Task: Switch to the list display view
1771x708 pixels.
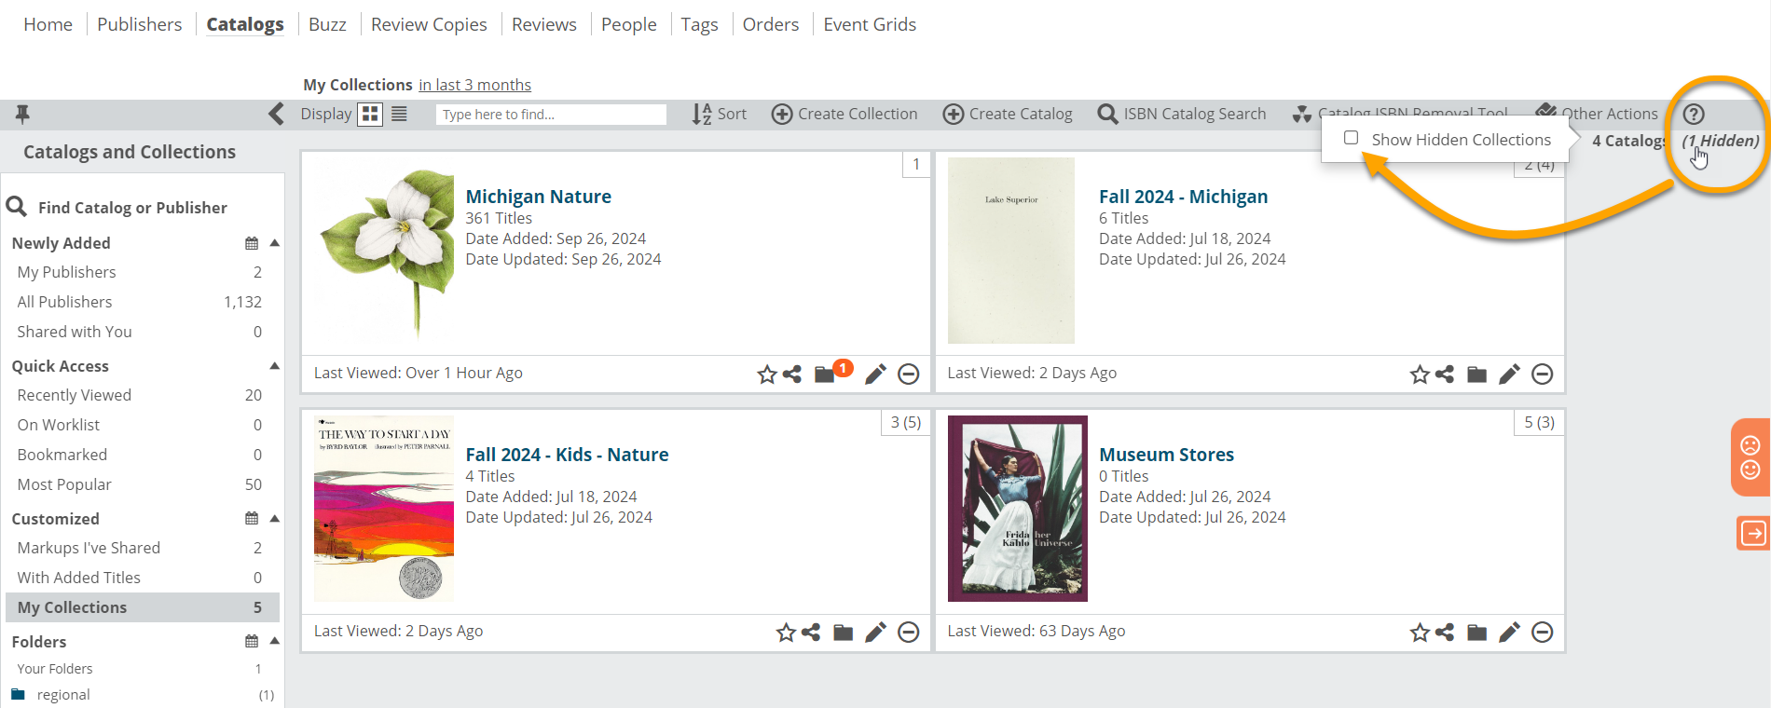Action: click(399, 114)
